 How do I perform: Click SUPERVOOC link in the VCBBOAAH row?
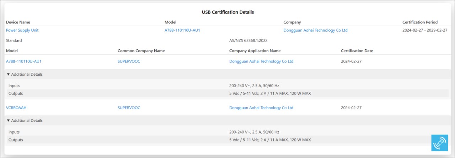129,108
